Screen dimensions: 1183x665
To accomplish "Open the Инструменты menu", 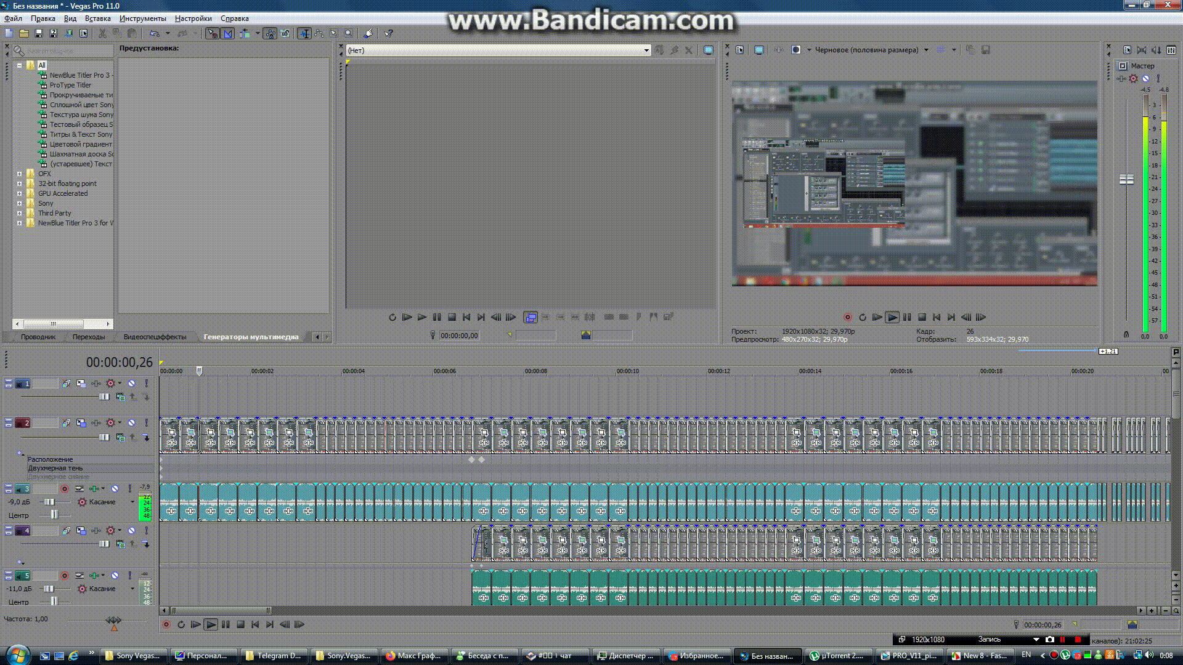I will pos(143,18).
